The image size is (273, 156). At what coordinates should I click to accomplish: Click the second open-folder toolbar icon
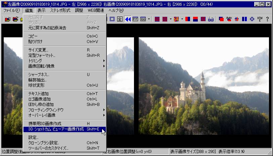pyautogui.click(x=15, y=19)
